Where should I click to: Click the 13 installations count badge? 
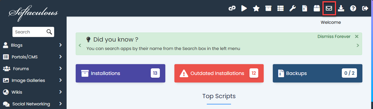[155, 73]
